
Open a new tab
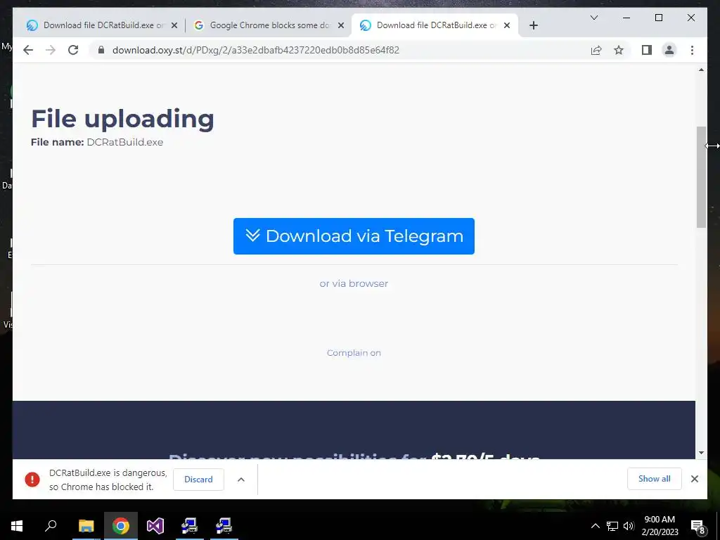[533, 25]
